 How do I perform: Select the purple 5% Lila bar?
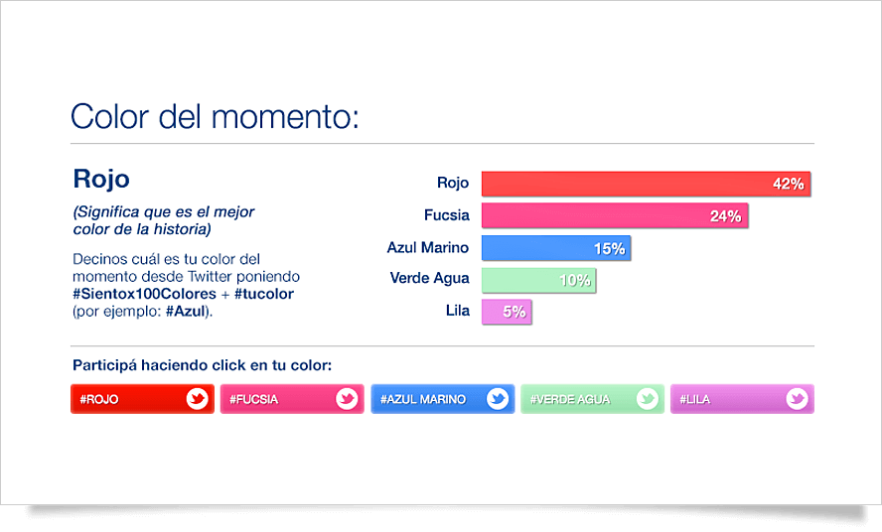(x=507, y=312)
